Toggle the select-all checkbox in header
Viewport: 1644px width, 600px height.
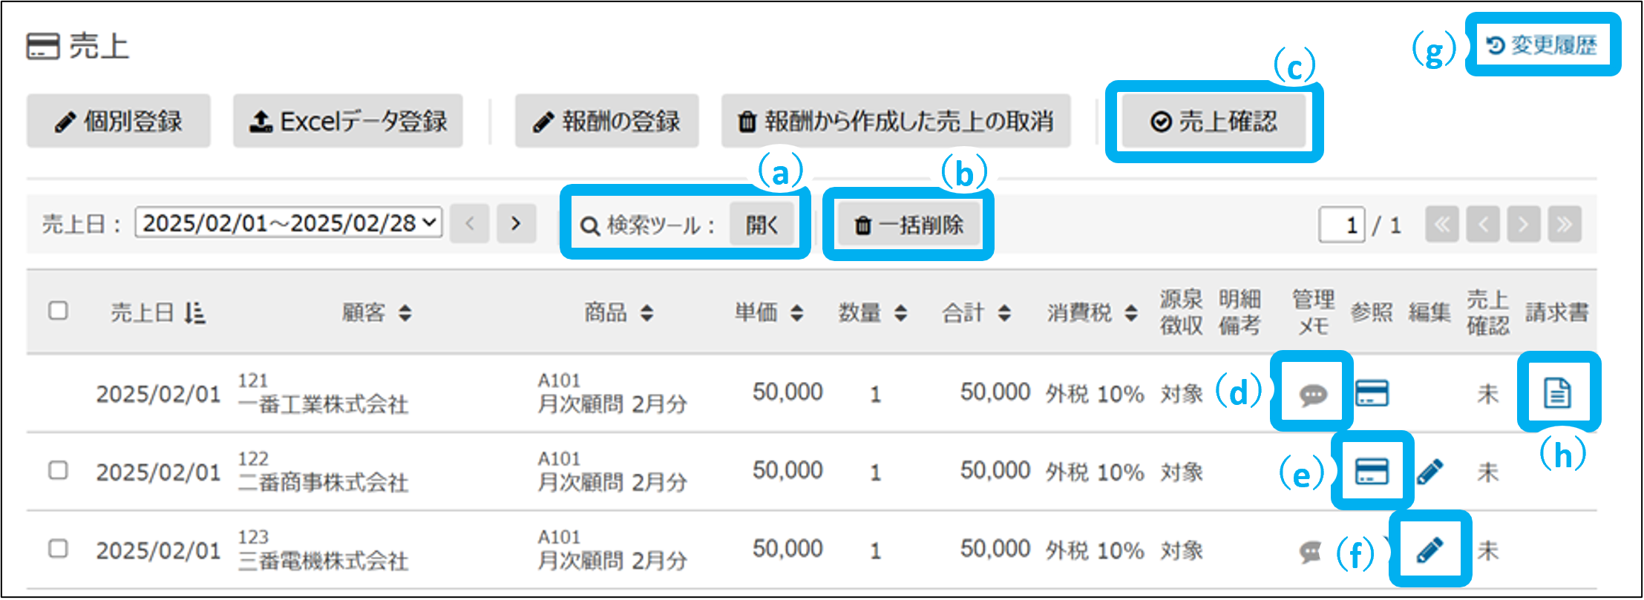[58, 311]
